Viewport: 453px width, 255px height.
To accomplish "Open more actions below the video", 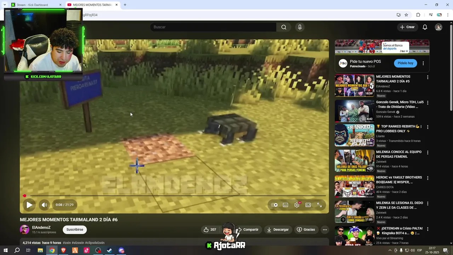I will (325, 229).
